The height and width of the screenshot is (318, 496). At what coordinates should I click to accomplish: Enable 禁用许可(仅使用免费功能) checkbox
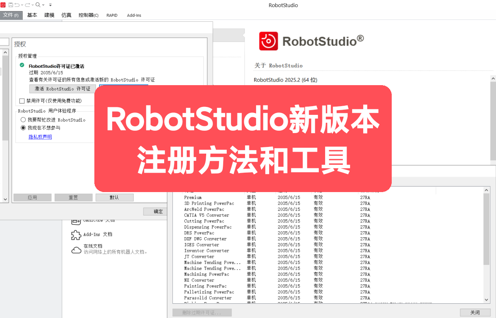coord(22,101)
